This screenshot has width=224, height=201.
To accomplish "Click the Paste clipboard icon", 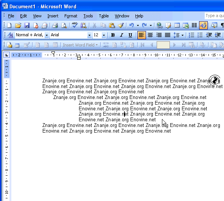I will coord(112,26).
